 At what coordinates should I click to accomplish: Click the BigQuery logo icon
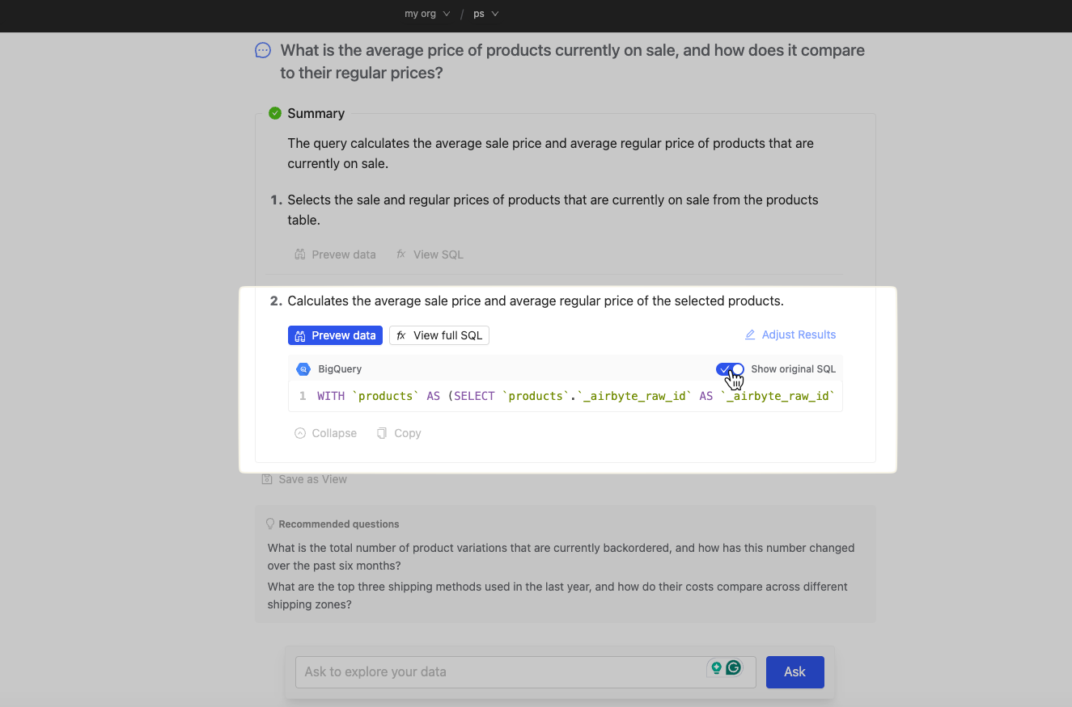(x=303, y=369)
